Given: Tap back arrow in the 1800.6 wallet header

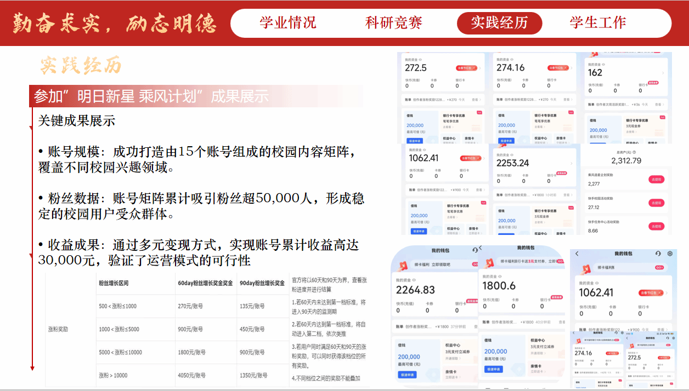Looking at the screenshot, I should point(481,248).
